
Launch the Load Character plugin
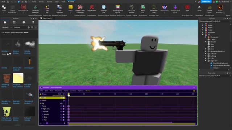tap(59, 9)
